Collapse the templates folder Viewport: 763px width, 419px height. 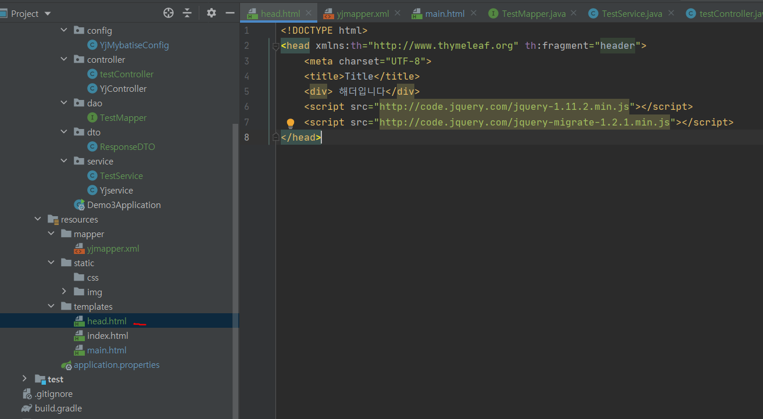[x=51, y=306]
